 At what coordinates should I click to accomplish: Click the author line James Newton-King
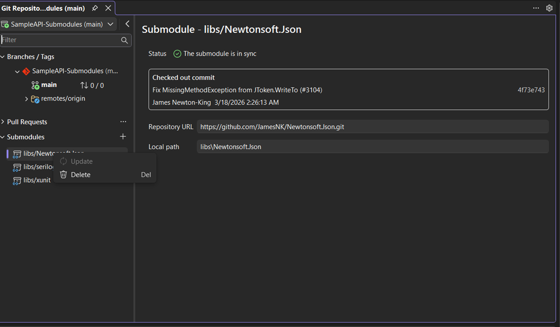pyautogui.click(x=216, y=102)
